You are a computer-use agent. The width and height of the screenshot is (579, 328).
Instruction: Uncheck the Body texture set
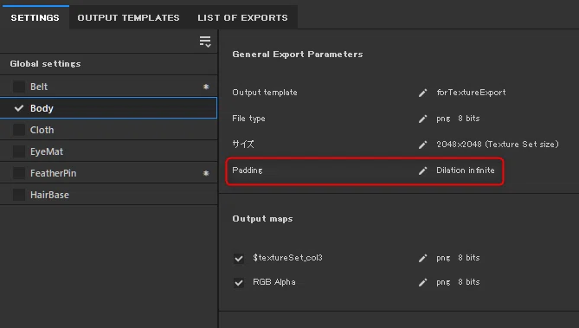18,108
